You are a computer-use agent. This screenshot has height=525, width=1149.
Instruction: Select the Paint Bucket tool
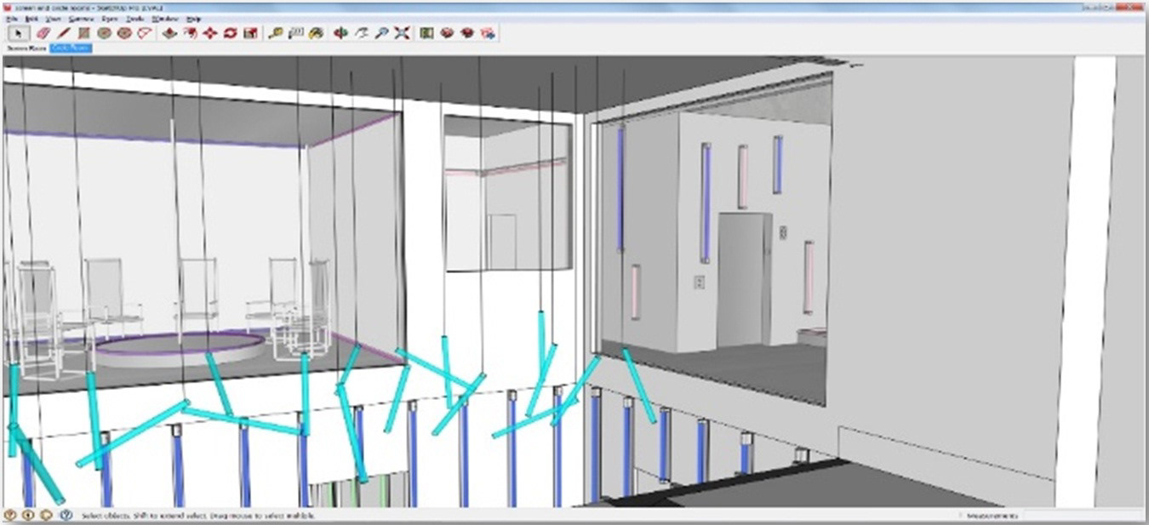click(x=316, y=33)
